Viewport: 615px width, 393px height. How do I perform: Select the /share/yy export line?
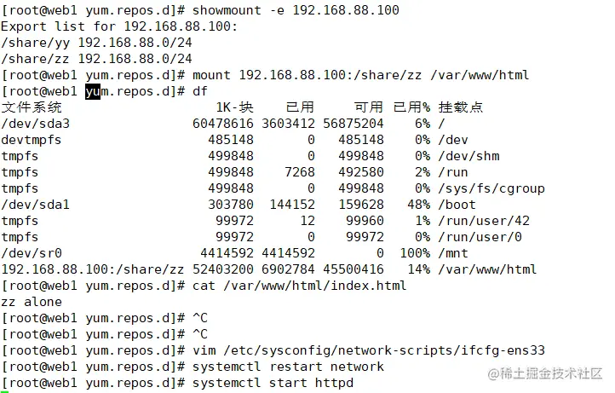[x=96, y=43]
